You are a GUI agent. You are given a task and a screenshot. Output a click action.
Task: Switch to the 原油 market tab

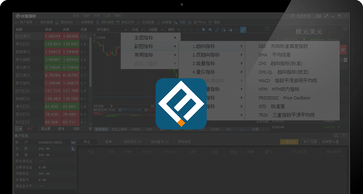(61, 129)
